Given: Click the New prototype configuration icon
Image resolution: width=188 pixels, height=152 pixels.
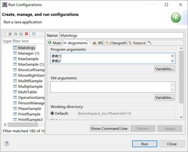Looking at the screenshot, I should click(x=10, y=34).
